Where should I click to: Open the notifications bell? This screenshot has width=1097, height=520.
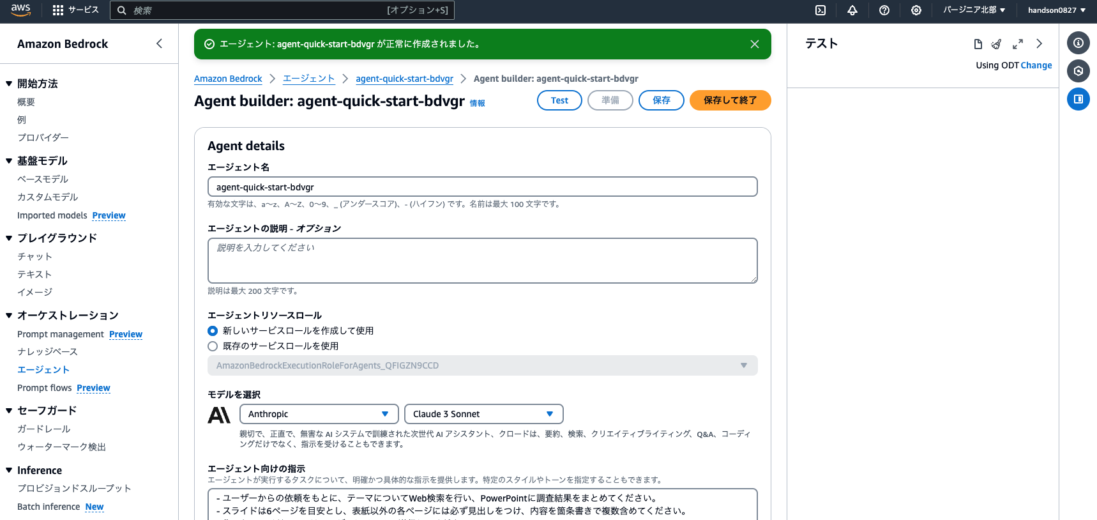point(852,10)
